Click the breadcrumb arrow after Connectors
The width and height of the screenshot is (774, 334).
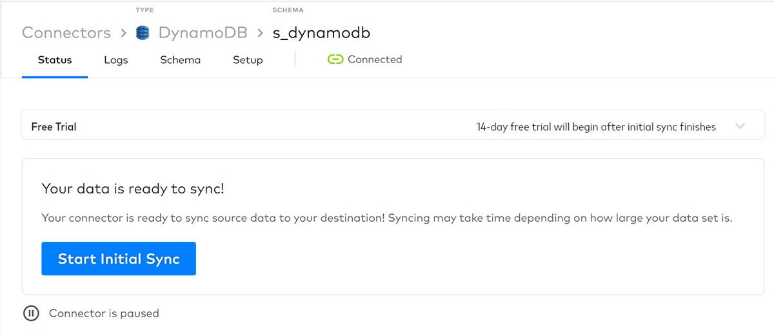tap(123, 33)
